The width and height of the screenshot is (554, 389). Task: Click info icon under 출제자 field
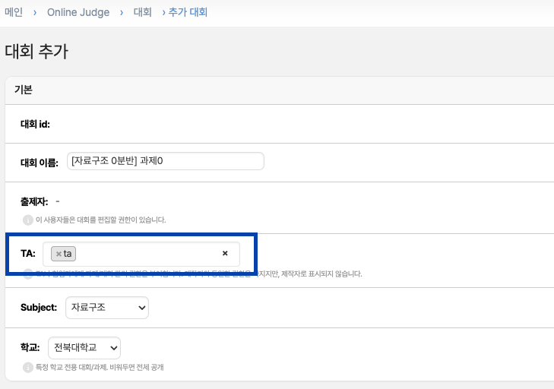click(x=27, y=220)
